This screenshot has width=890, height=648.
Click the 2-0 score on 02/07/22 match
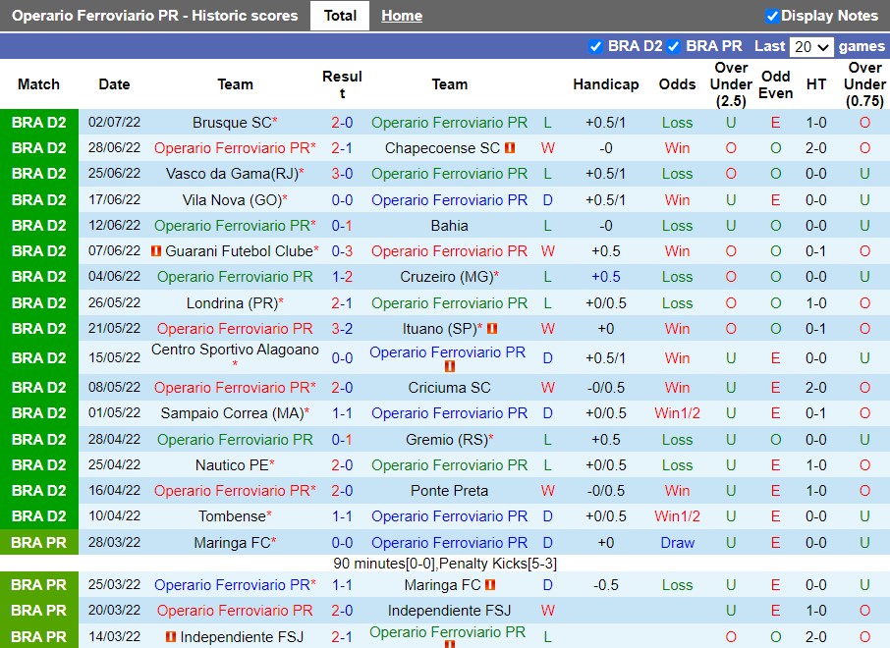[342, 123]
